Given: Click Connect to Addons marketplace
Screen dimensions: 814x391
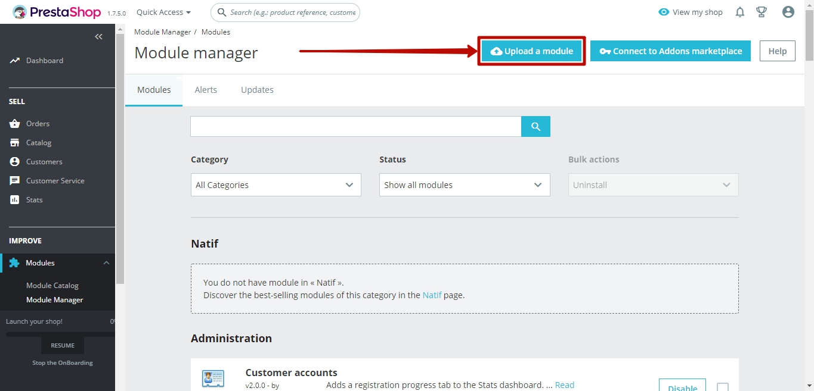Looking at the screenshot, I should (670, 51).
